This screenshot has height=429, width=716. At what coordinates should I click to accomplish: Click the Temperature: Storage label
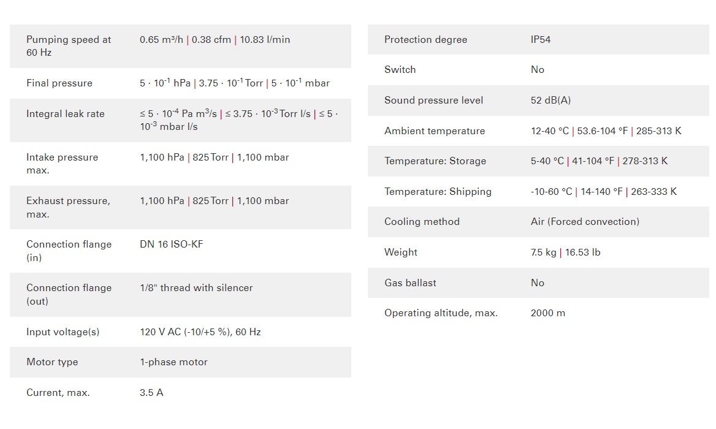point(435,161)
